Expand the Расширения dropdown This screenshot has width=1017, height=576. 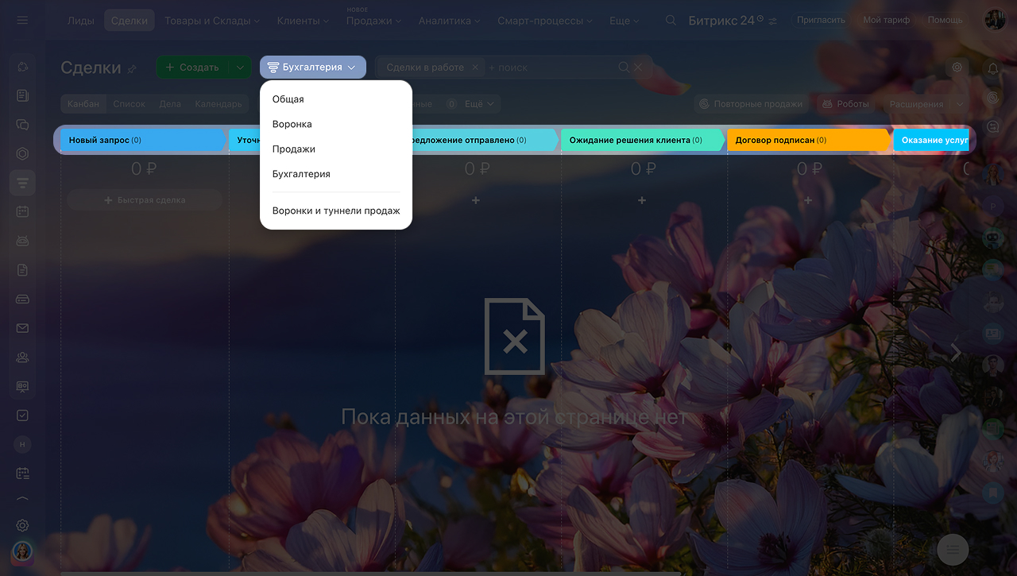pyautogui.click(x=959, y=104)
